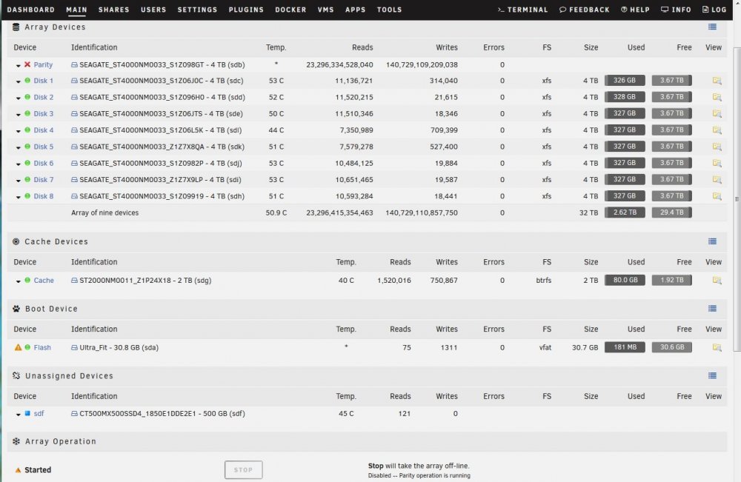Click the Cache green status ball

click(27, 280)
